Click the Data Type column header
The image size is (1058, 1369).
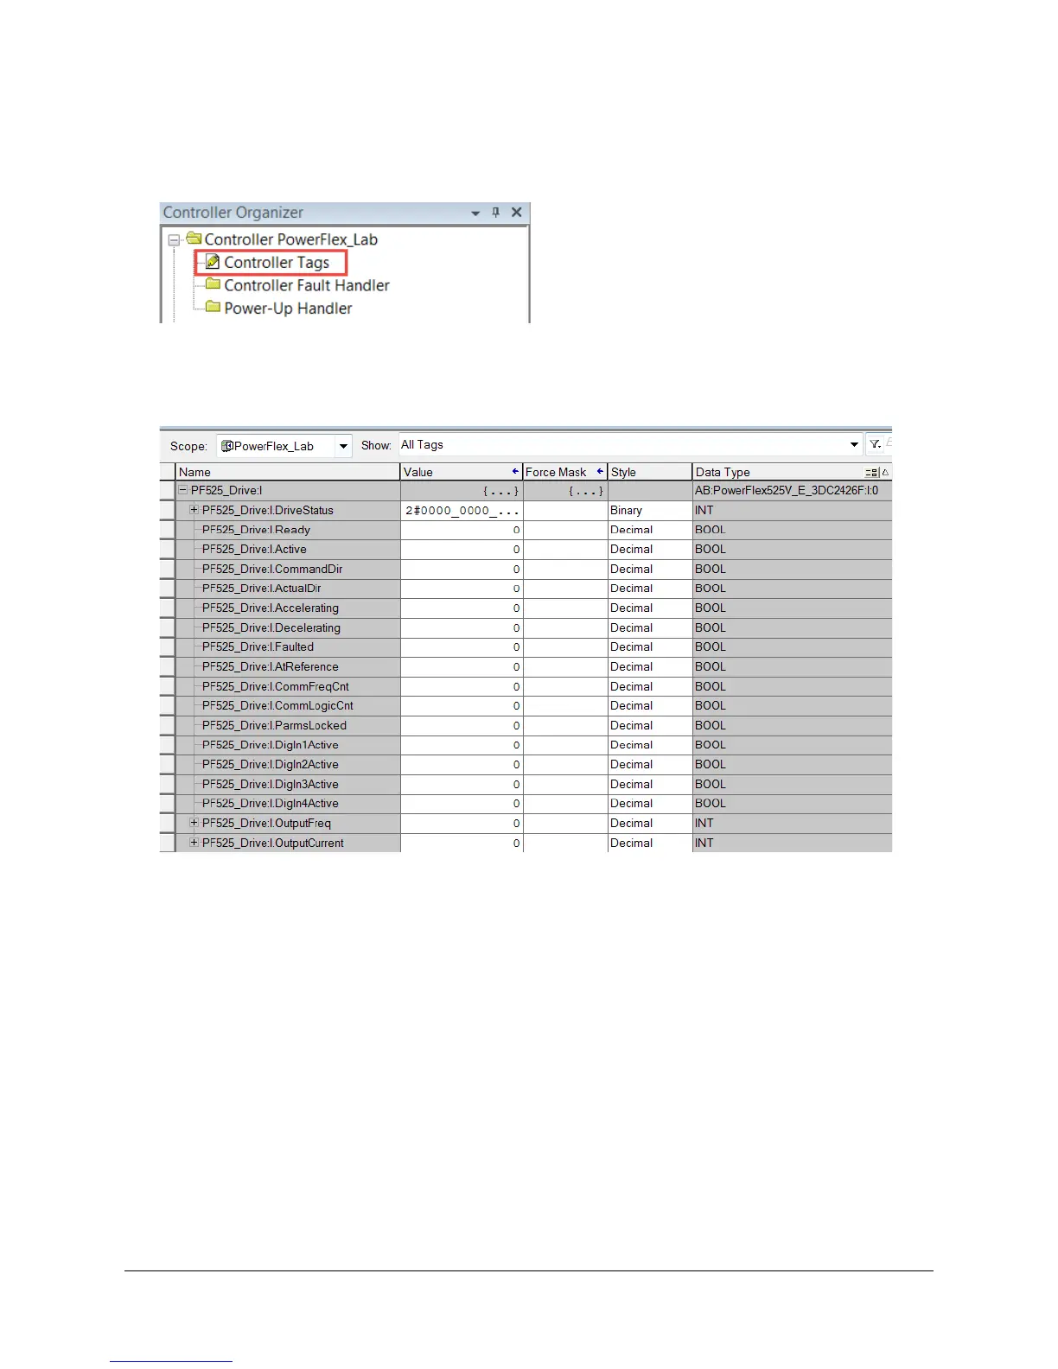(792, 472)
